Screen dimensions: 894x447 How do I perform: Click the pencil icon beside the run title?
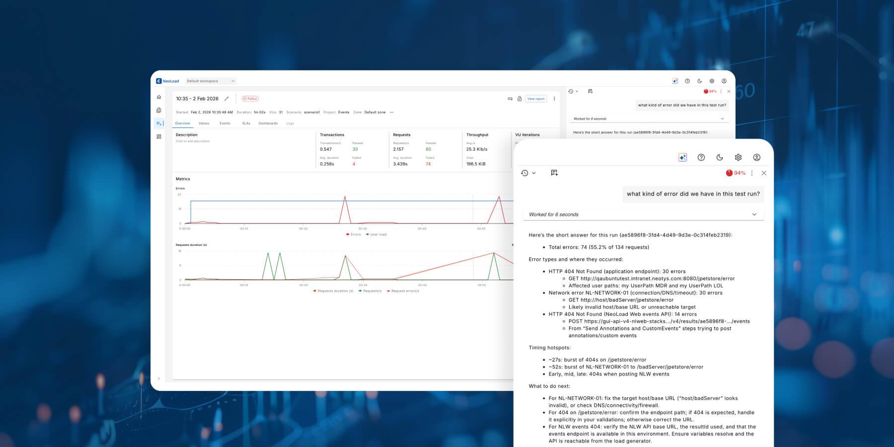tap(226, 99)
